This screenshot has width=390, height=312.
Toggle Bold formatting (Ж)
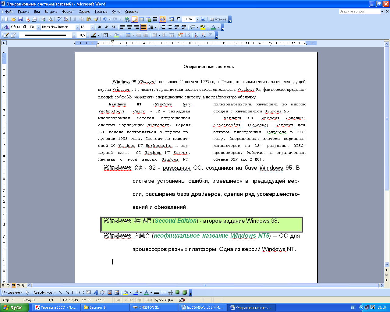click(x=99, y=27)
